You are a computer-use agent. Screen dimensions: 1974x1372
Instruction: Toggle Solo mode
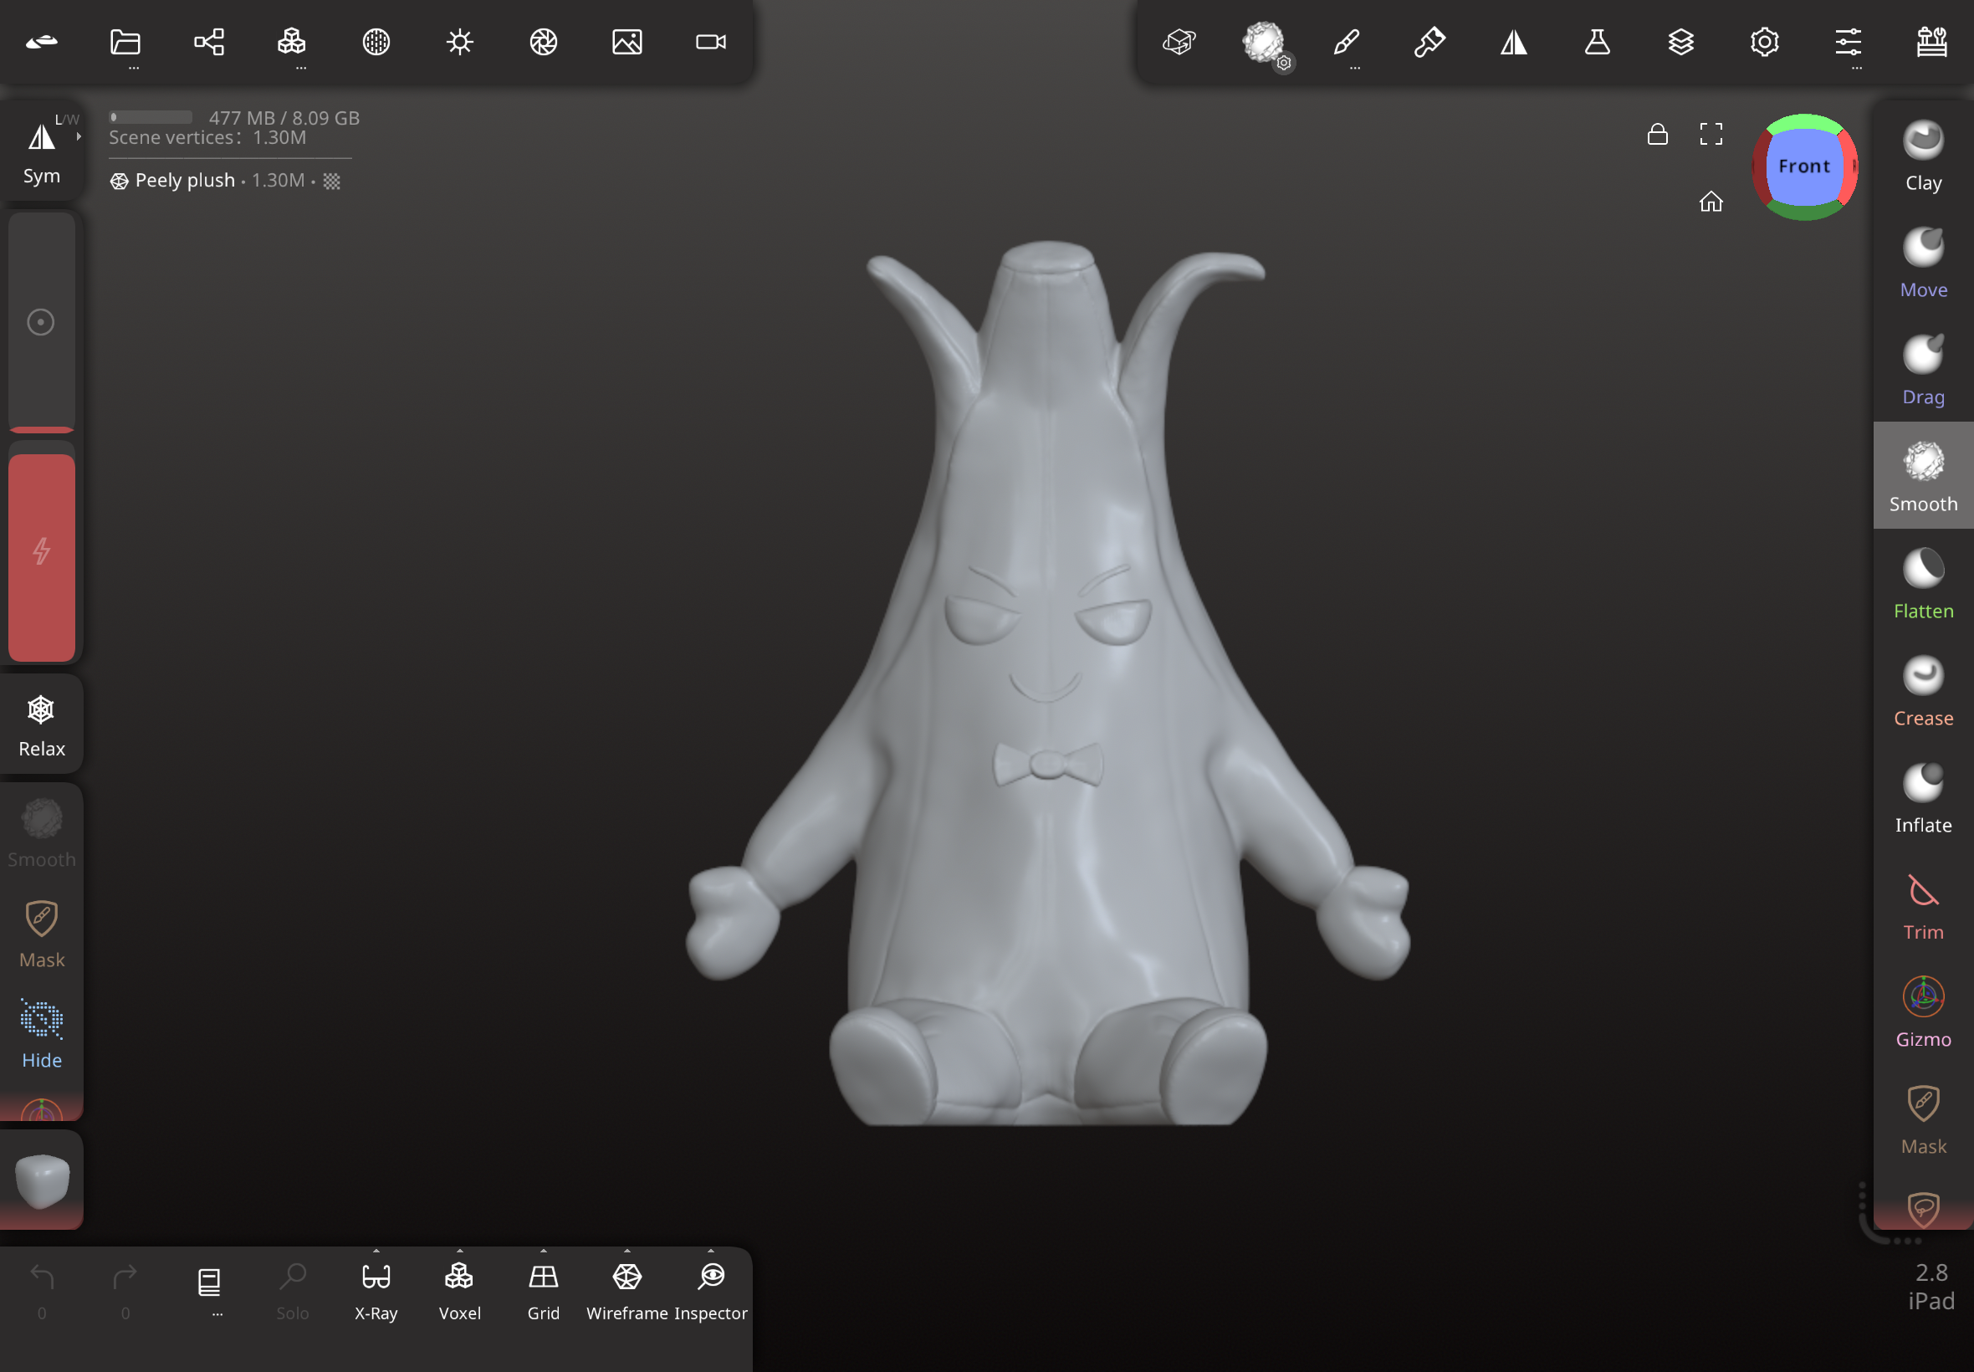coord(292,1289)
